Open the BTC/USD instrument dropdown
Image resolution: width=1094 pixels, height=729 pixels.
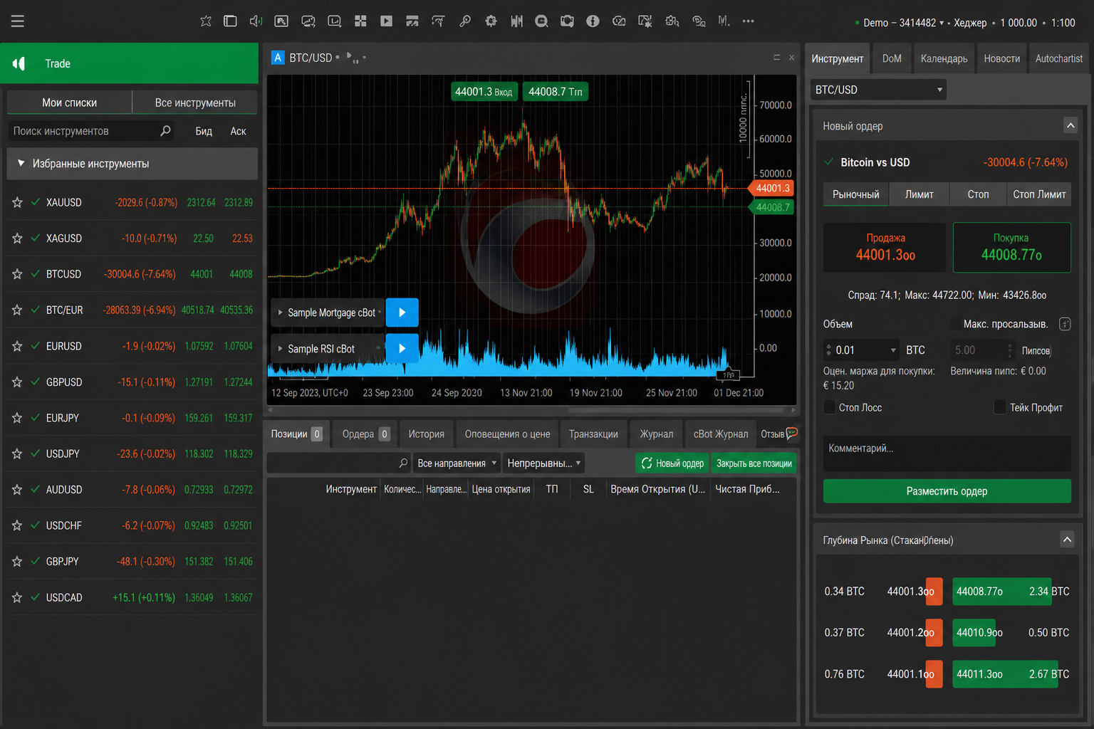click(877, 90)
